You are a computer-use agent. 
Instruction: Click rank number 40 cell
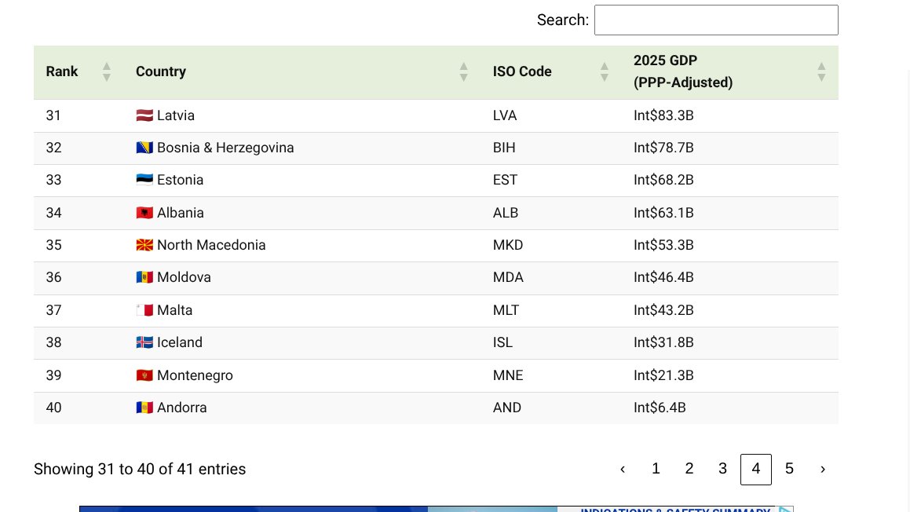(53, 407)
